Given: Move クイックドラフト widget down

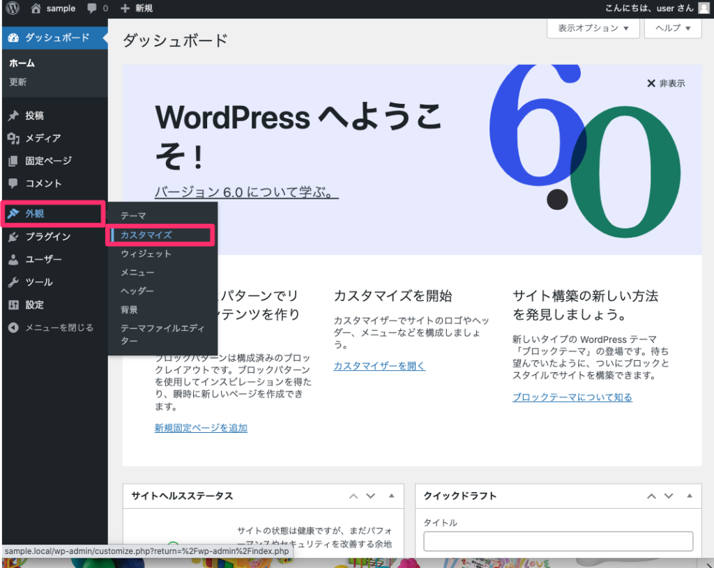Looking at the screenshot, I should pyautogui.click(x=669, y=496).
